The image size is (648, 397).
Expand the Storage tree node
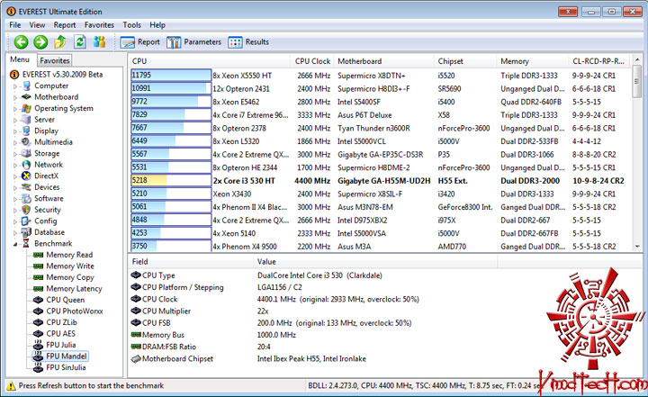click(15, 154)
